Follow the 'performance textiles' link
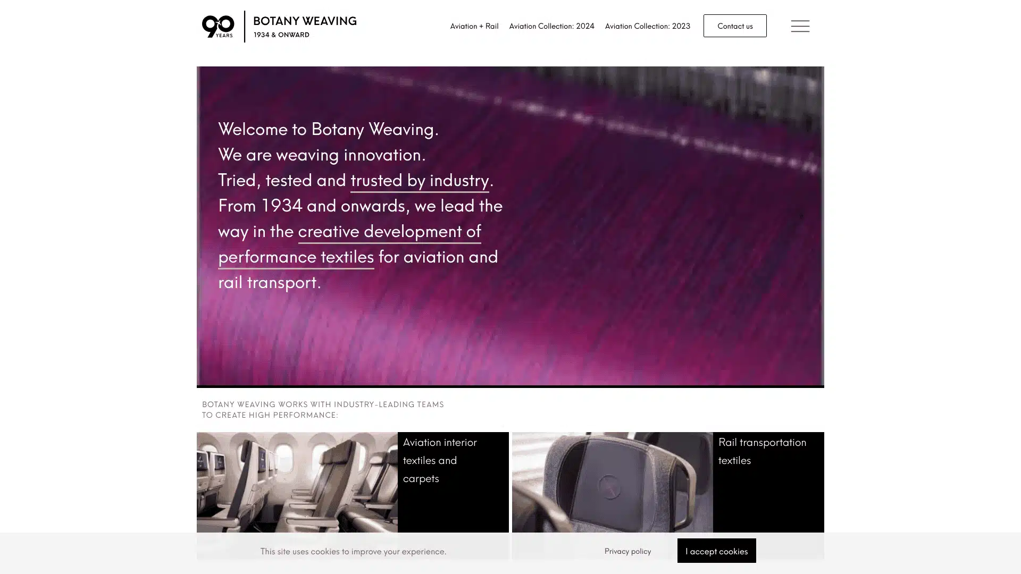This screenshot has width=1021, height=574. 296,257
